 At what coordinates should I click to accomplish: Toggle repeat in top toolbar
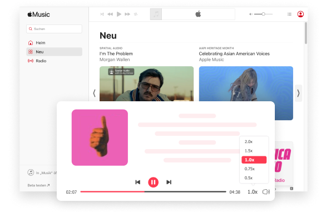click(136, 14)
